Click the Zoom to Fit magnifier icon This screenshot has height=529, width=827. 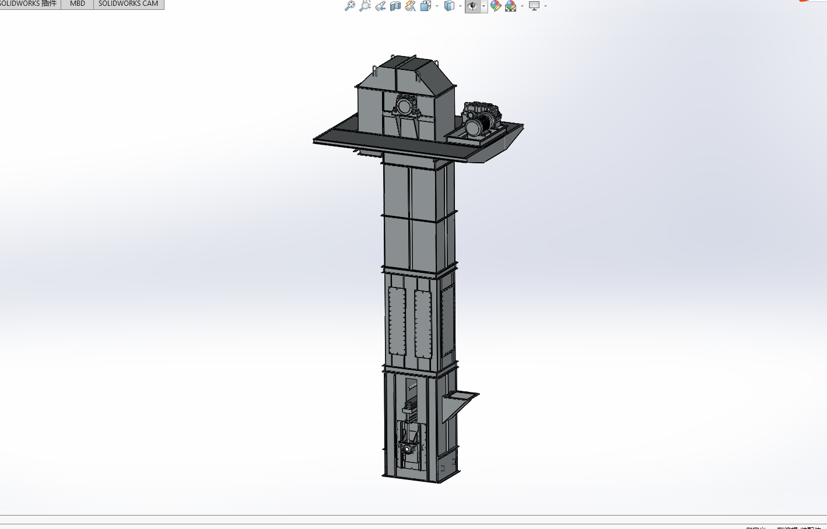(350, 6)
